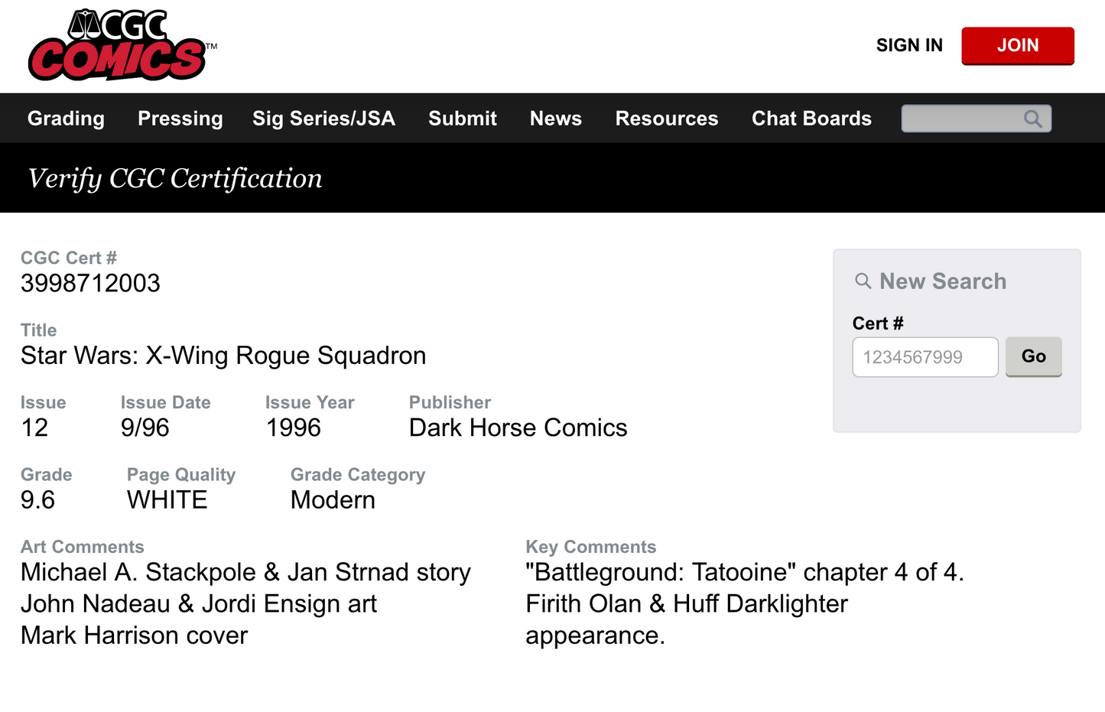Click the New Search panel heading
1105x712 pixels.
pyautogui.click(x=943, y=281)
